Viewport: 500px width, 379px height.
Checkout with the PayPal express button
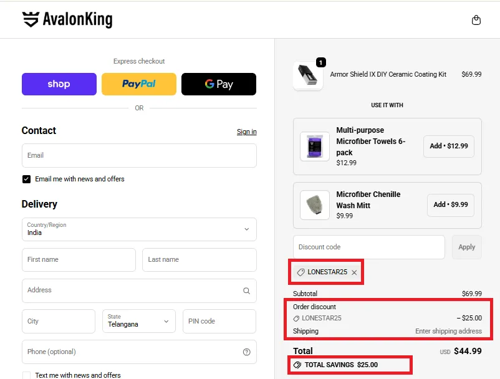(x=138, y=84)
